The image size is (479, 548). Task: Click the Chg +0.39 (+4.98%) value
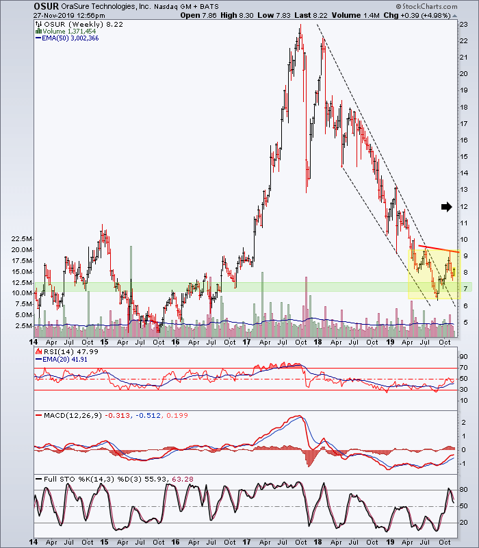(417, 15)
